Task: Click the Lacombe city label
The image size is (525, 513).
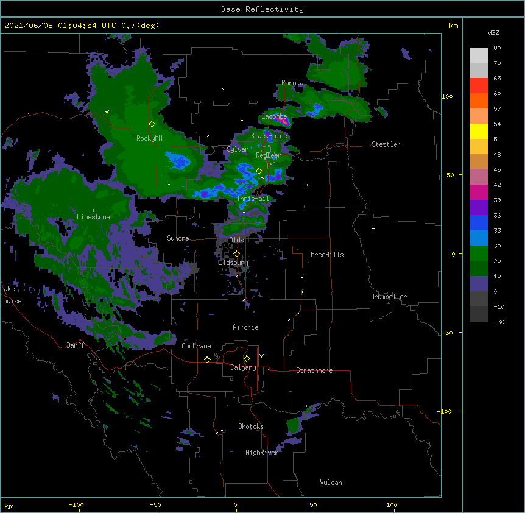Action: tap(274, 116)
